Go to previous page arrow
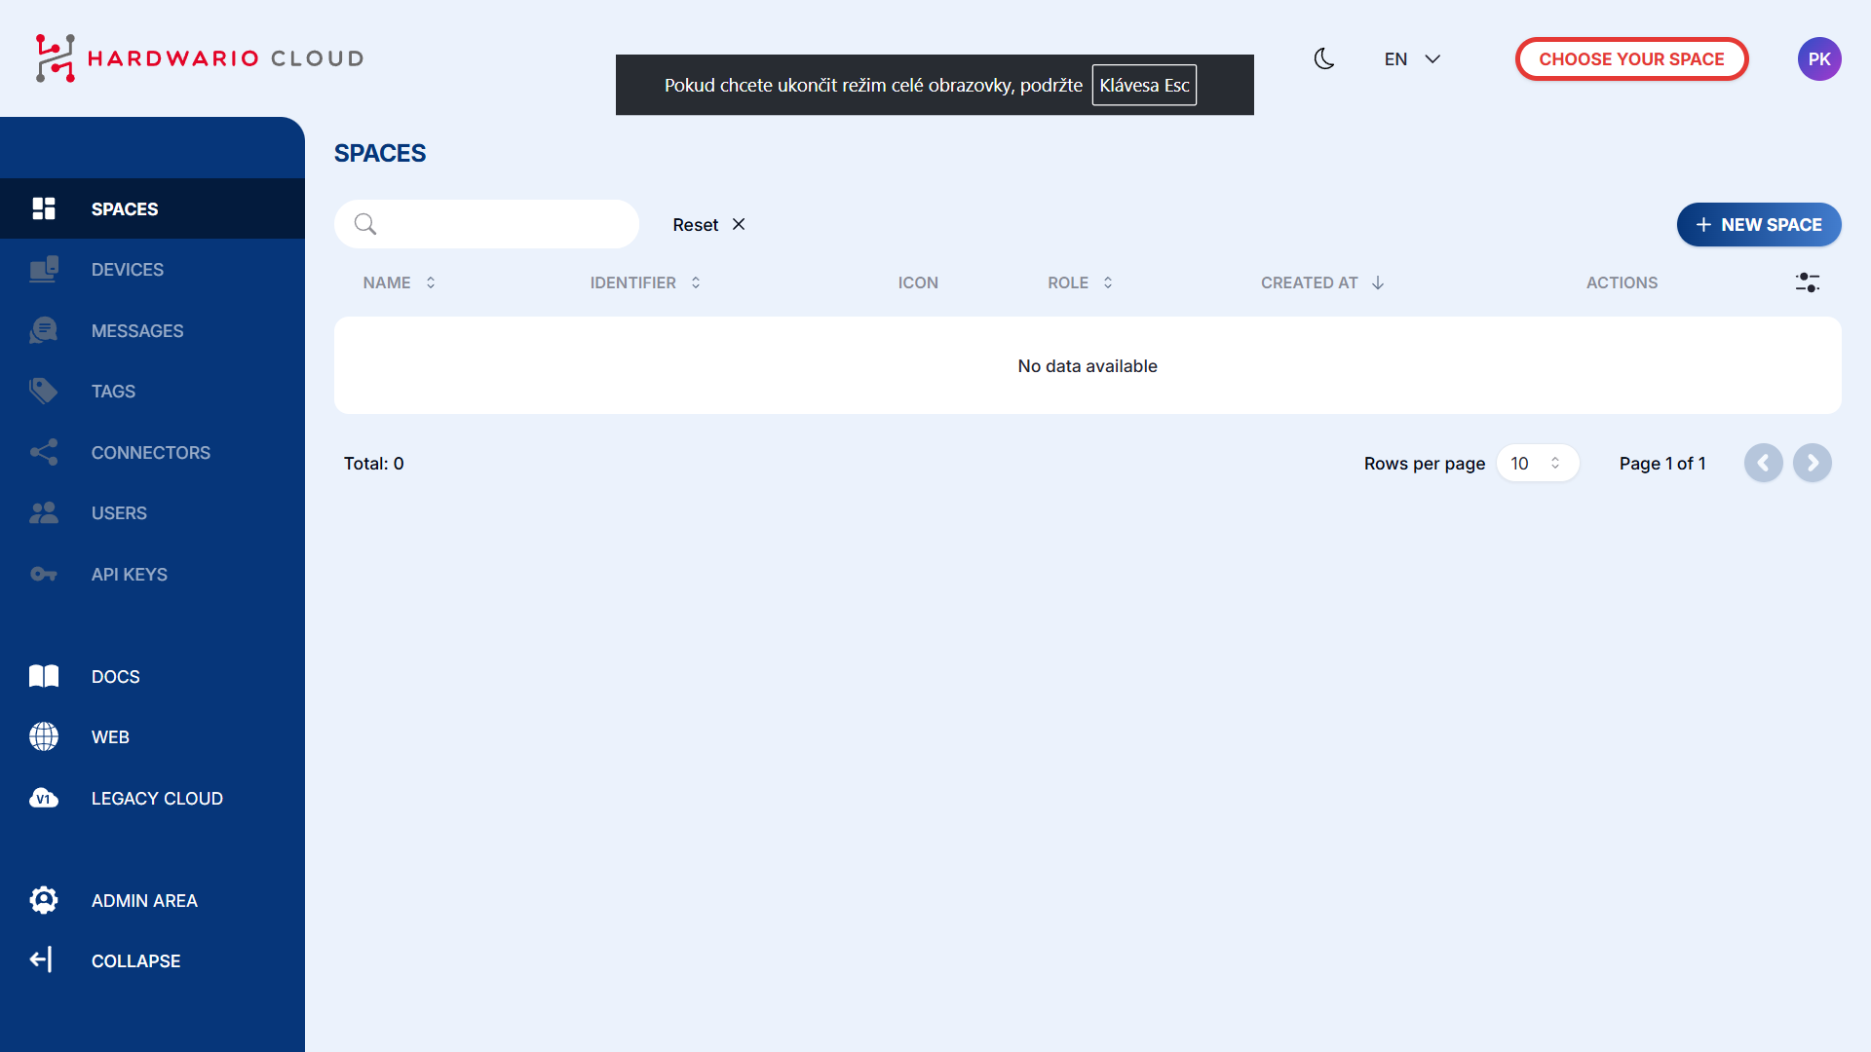 pyautogui.click(x=1764, y=464)
